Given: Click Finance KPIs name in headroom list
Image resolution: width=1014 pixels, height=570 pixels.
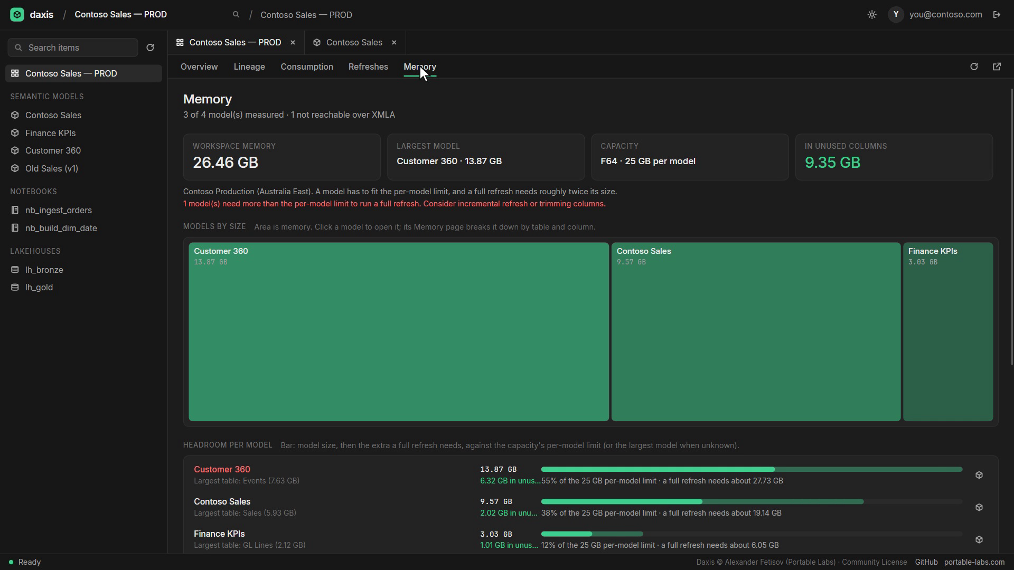Looking at the screenshot, I should click(219, 534).
